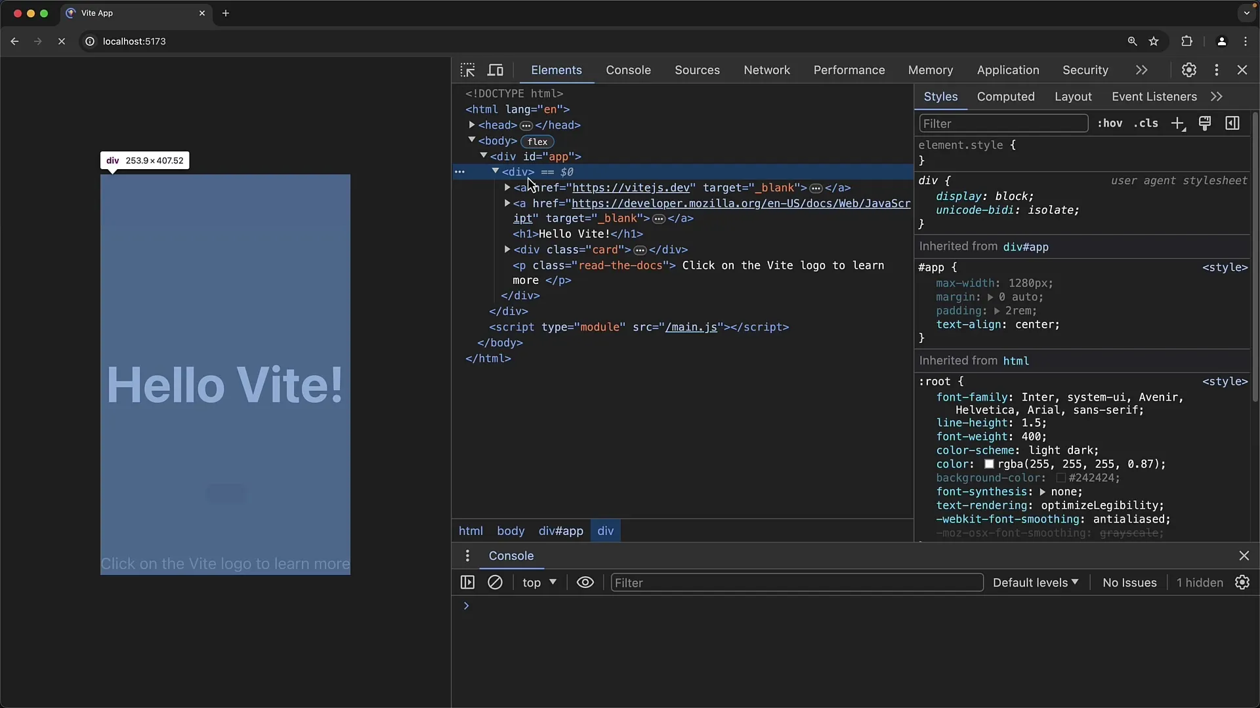
Task: Expand the developer.mozilla.org anchor node
Action: [x=507, y=203]
